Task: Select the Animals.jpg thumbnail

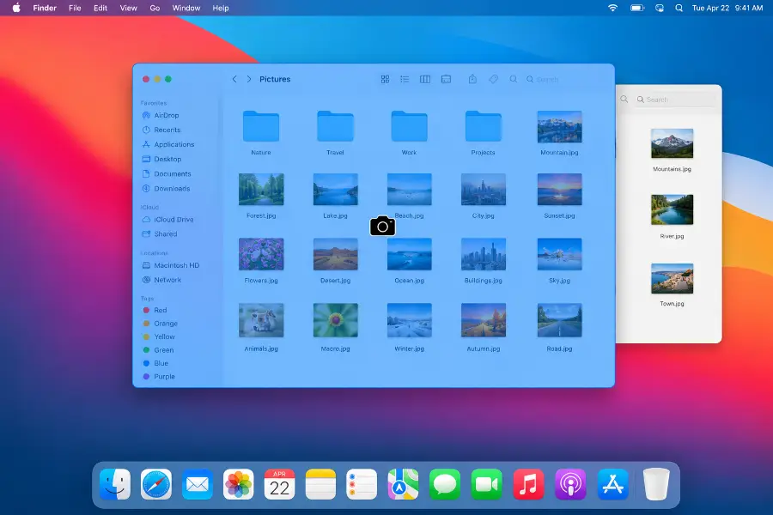Action: [x=261, y=320]
